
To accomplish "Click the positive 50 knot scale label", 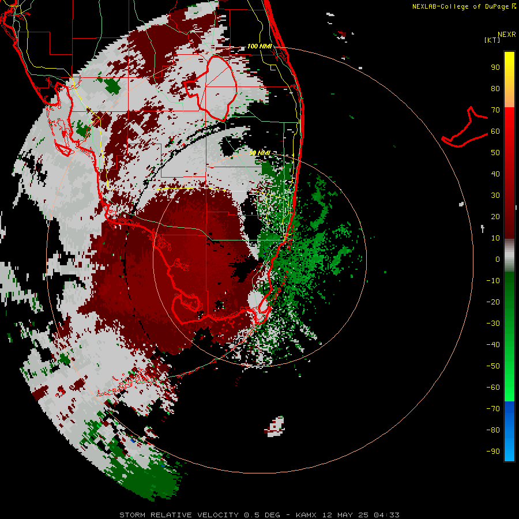I will coord(495,153).
